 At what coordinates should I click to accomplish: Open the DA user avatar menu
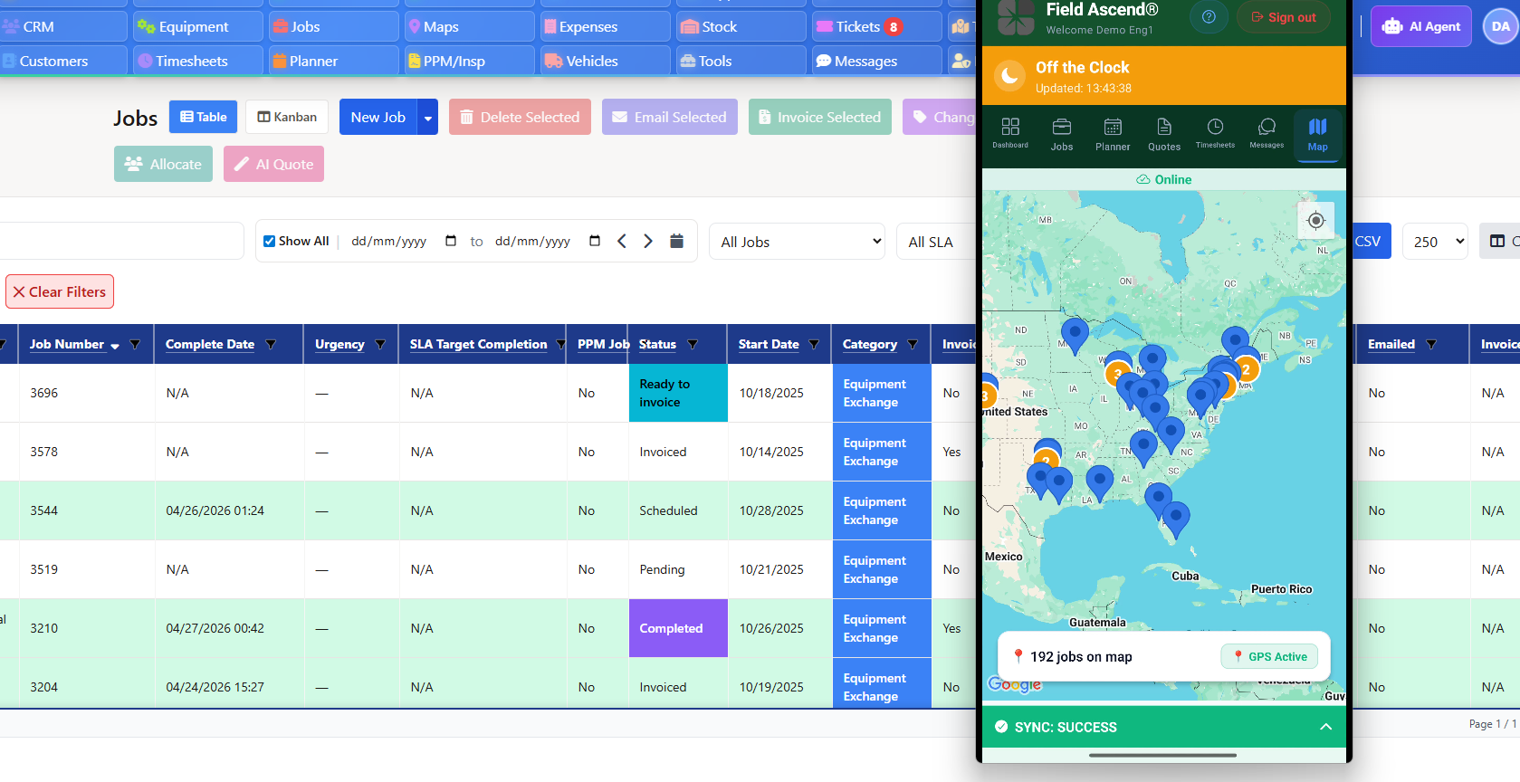click(x=1500, y=26)
